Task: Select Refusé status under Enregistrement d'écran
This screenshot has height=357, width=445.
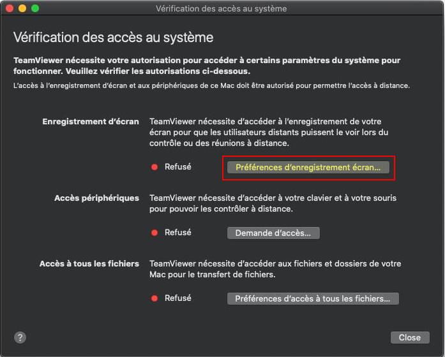Action: click(178, 167)
